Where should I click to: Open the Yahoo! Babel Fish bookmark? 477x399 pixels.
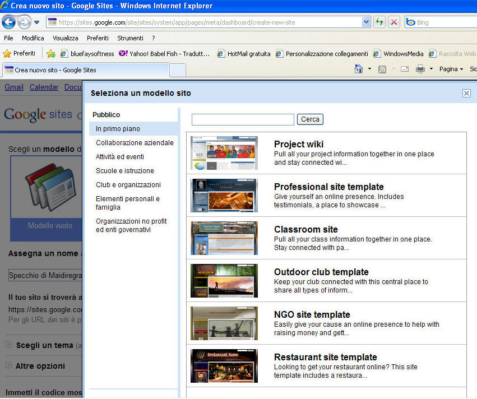click(x=164, y=54)
